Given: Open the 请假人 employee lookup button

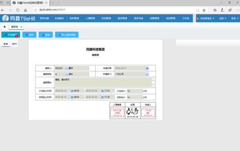Looking at the screenshot, I should pos(67,68).
